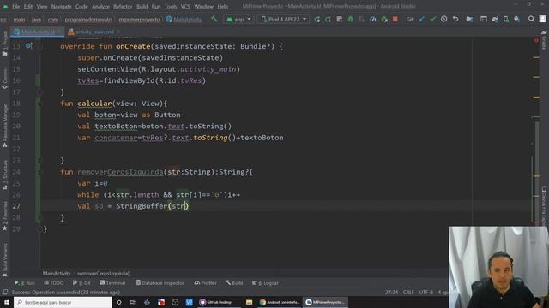Viewport: 549px width, 308px height.
Task: Switch to the MainActivity.kt editor tab
Action: pyautogui.click(x=38, y=32)
